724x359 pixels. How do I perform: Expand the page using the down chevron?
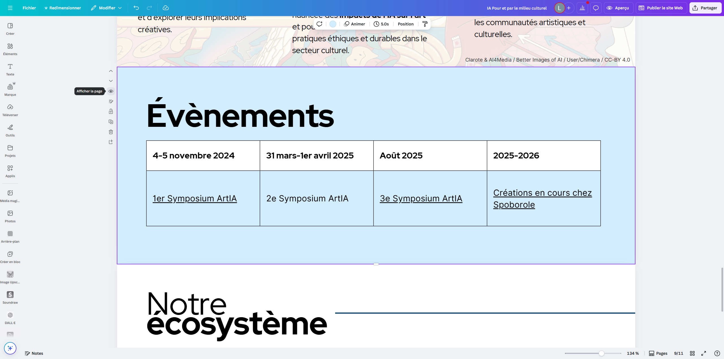[111, 81]
